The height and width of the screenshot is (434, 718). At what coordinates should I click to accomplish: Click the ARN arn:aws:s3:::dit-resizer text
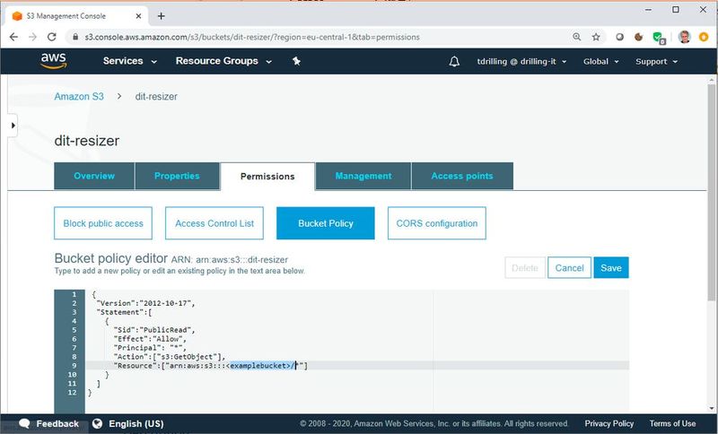tap(230, 260)
